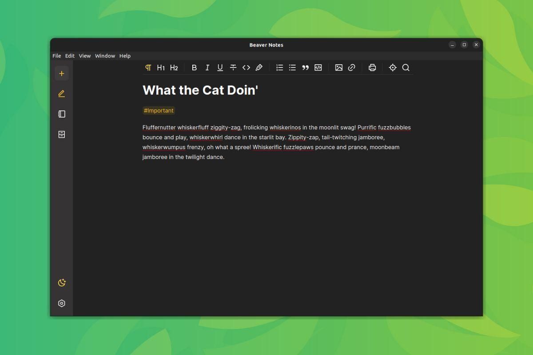The height and width of the screenshot is (355, 533).
Task: Apply strikethrough formatting
Action: [233, 67]
